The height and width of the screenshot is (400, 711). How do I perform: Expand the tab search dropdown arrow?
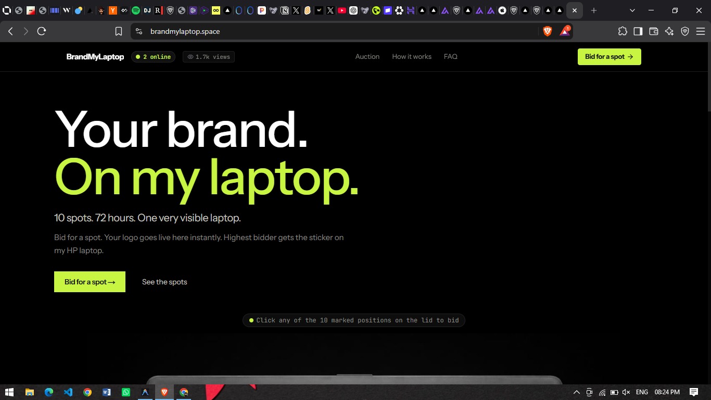pos(632,10)
